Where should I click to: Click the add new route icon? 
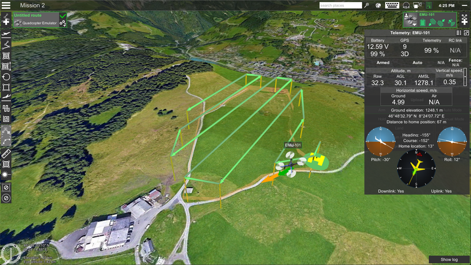pos(6,22)
